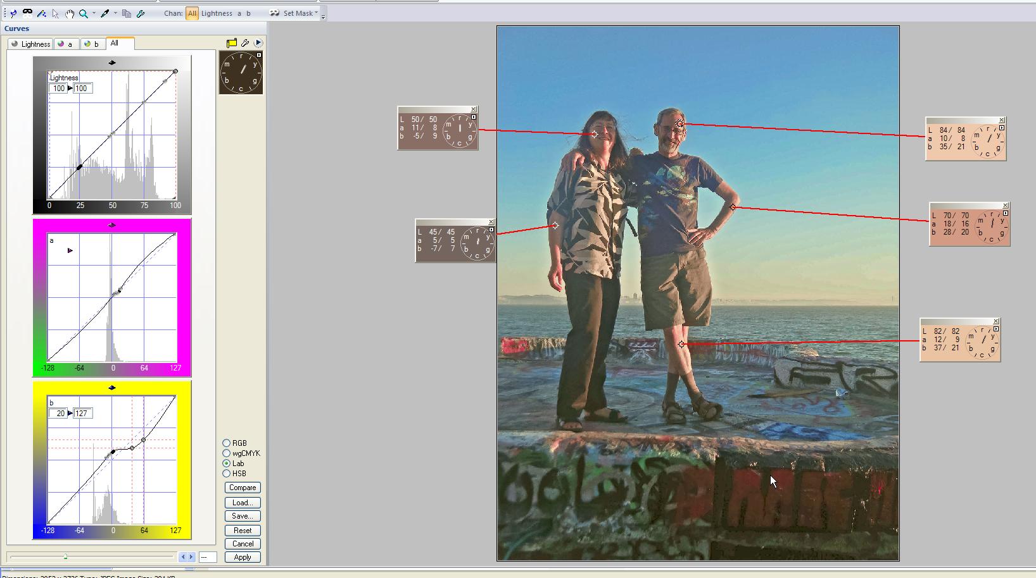
Task: Open the toolbar overflow options arrow
Action: 323,16
